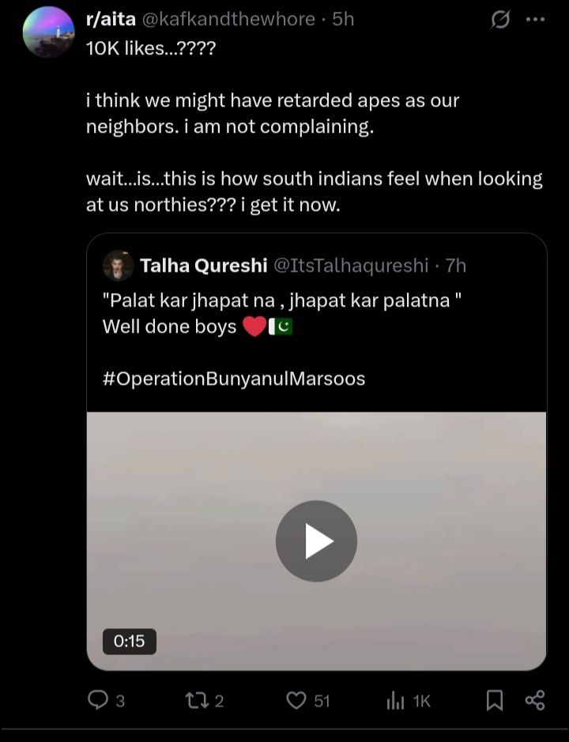This screenshot has width=569, height=742.
Task: Open the three-dot more options menu
Action: tap(535, 20)
